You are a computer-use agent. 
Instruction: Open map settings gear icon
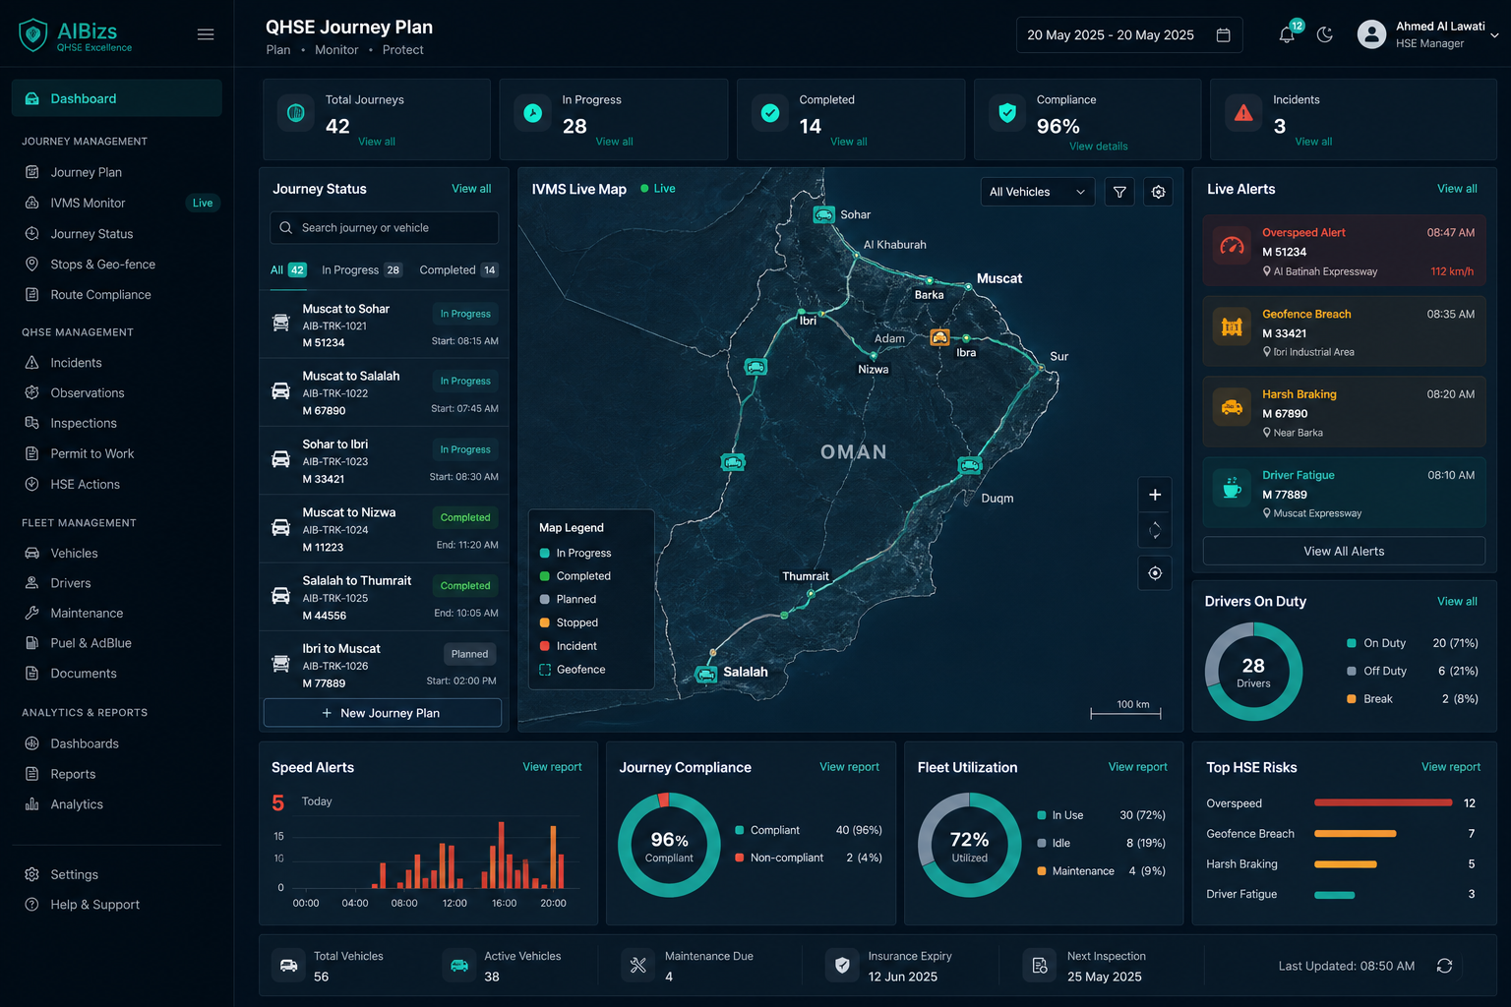coord(1159,192)
